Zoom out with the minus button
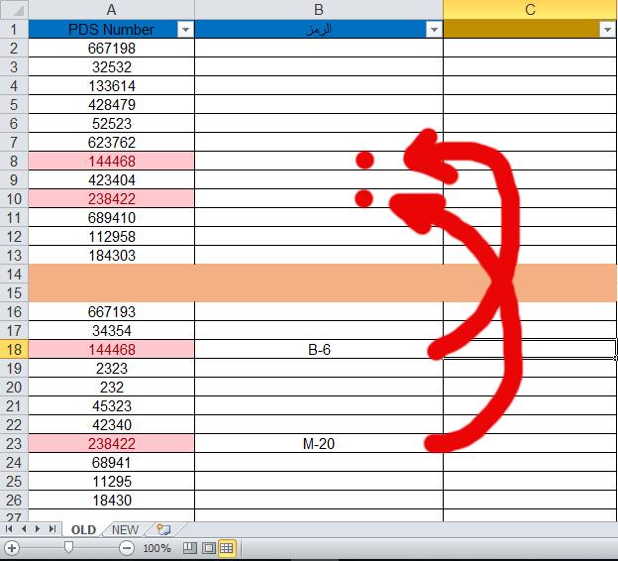Viewport: 618px width, 561px height. (x=127, y=548)
